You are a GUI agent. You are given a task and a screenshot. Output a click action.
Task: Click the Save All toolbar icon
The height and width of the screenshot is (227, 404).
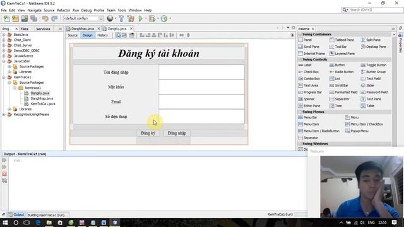tap(33, 18)
